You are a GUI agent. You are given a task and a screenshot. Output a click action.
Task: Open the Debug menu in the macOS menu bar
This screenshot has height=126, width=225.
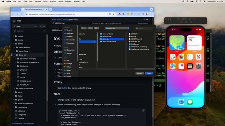[x=60, y=1]
